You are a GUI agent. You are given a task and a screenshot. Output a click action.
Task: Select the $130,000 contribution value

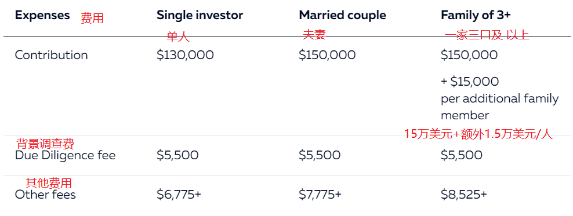pyautogui.click(x=185, y=55)
